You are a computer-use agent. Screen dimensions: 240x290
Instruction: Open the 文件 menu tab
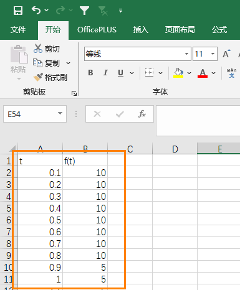[x=18, y=30]
